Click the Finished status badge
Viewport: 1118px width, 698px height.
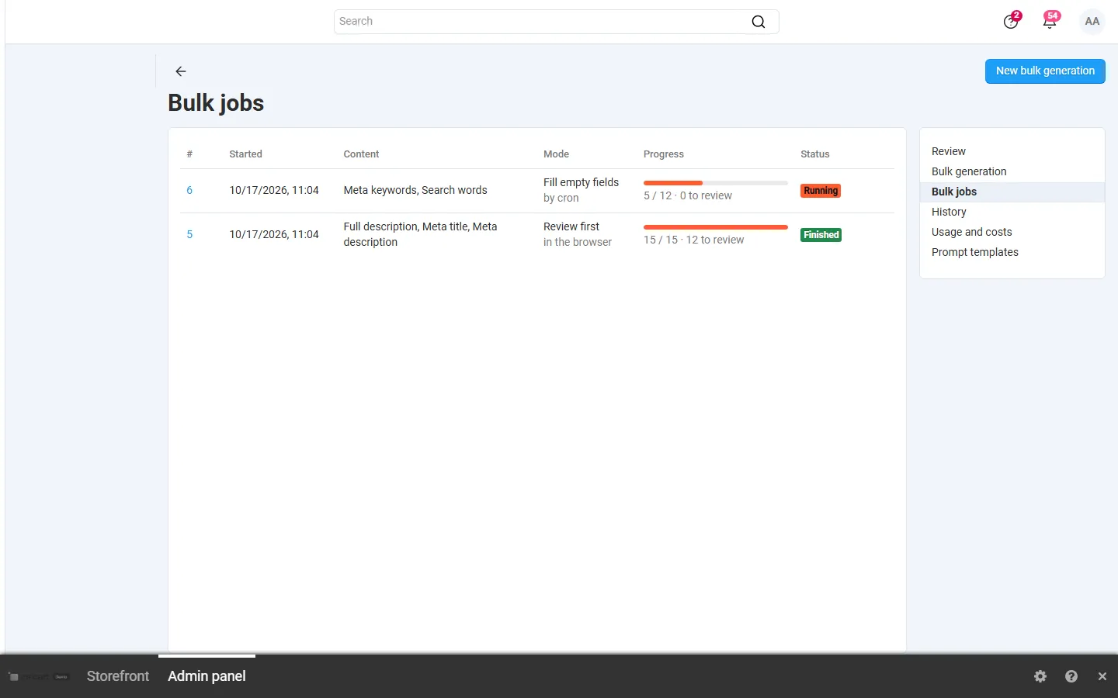[821, 235]
